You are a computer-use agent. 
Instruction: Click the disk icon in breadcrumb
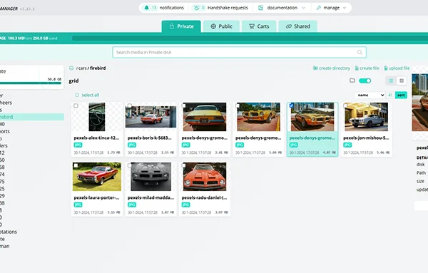tap(71, 68)
